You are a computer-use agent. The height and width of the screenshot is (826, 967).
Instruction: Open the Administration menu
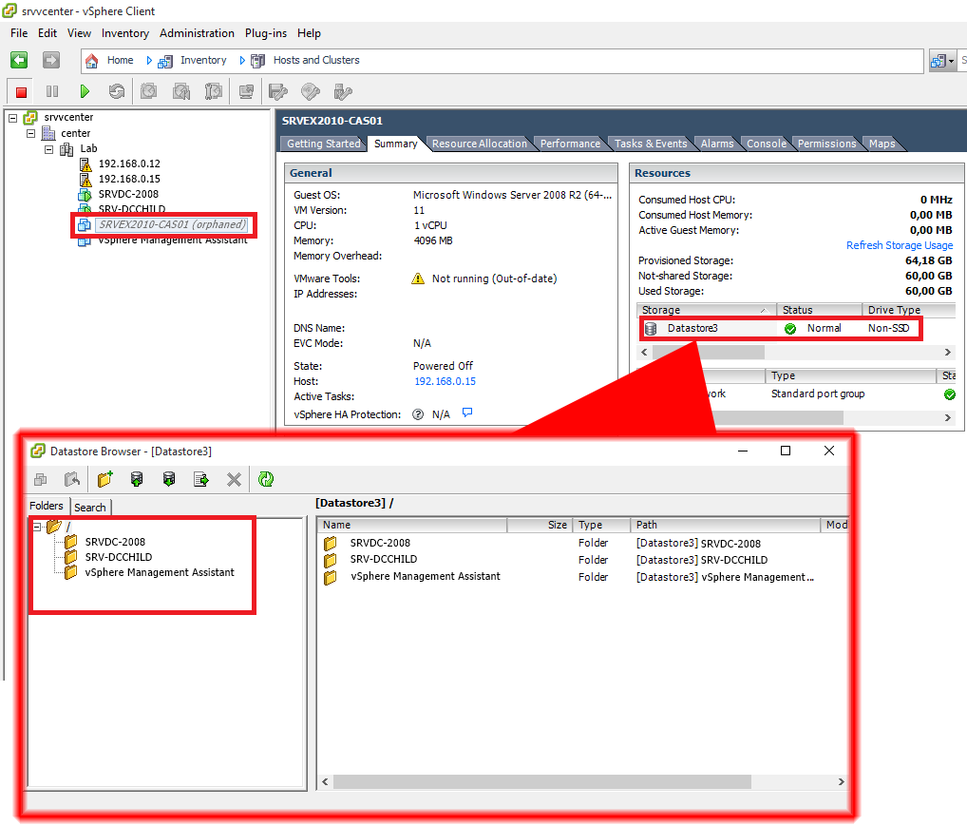pos(197,33)
